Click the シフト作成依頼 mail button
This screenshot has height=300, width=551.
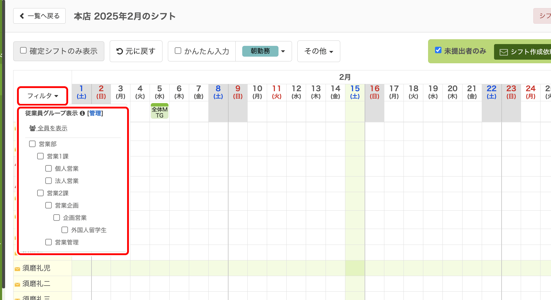[522, 52]
